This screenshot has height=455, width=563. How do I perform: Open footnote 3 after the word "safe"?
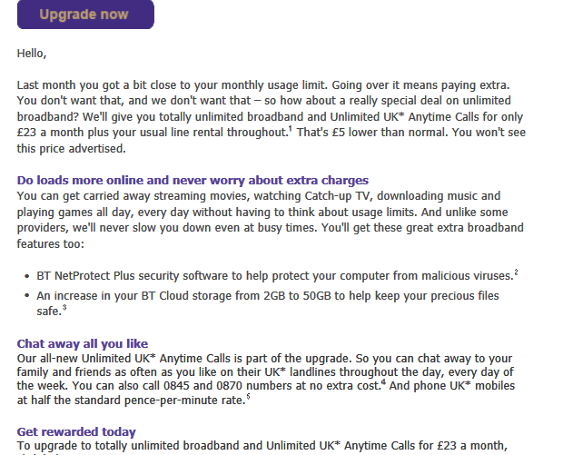[x=62, y=309]
